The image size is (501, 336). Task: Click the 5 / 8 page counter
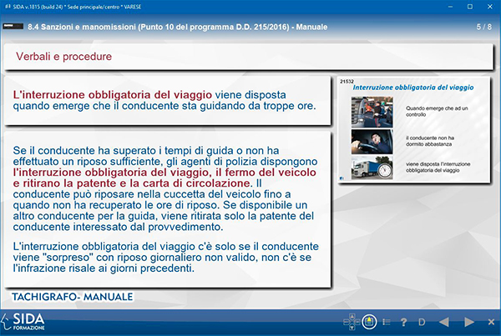tap(483, 28)
